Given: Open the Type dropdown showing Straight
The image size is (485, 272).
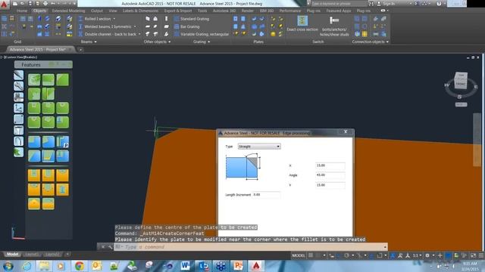Looking at the screenshot, I should pos(259,147).
